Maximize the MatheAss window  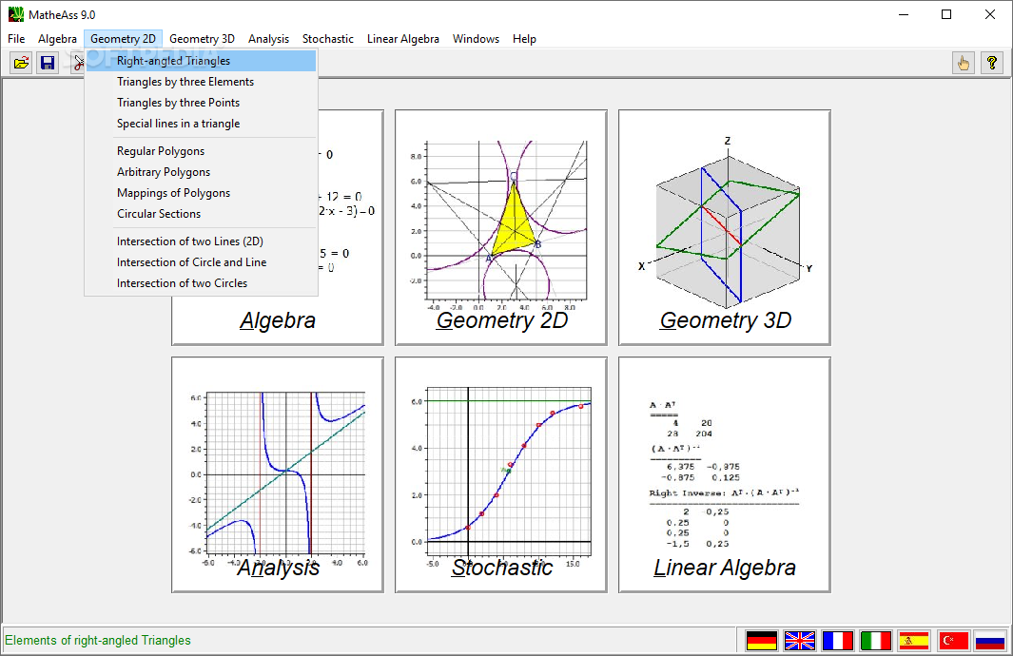(x=946, y=14)
